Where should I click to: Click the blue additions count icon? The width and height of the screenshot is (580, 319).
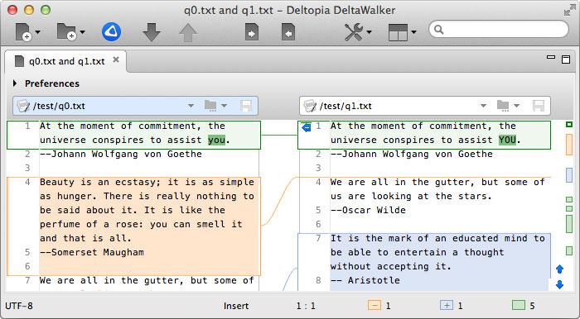[447, 305]
